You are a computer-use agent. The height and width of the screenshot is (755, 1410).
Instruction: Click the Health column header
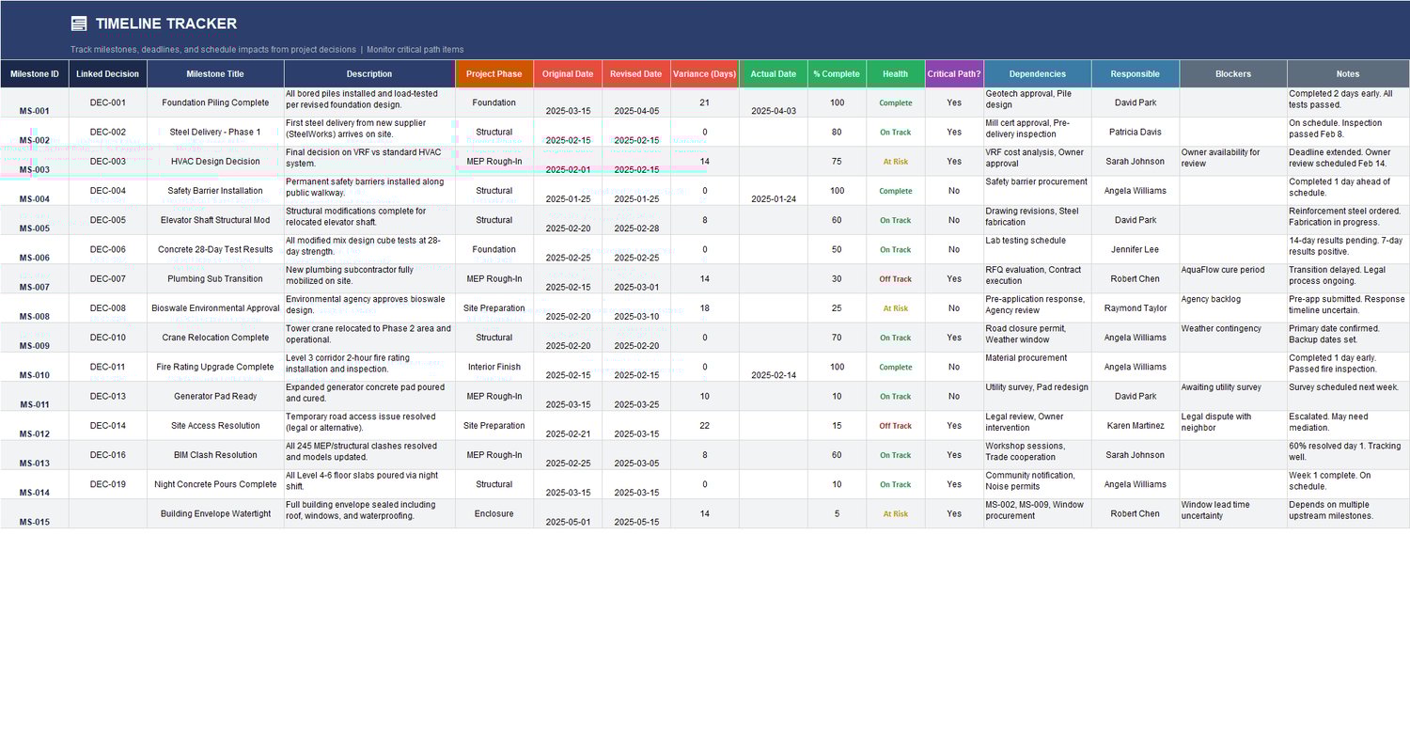[894, 72]
